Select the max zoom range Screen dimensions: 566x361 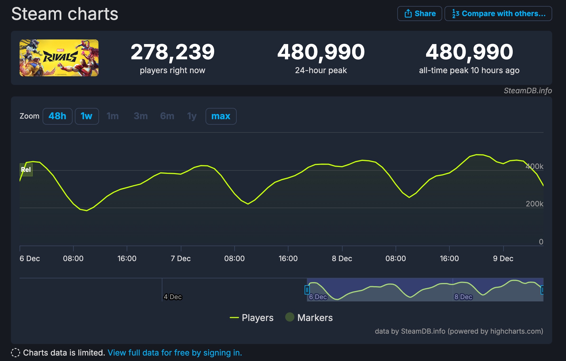(221, 116)
